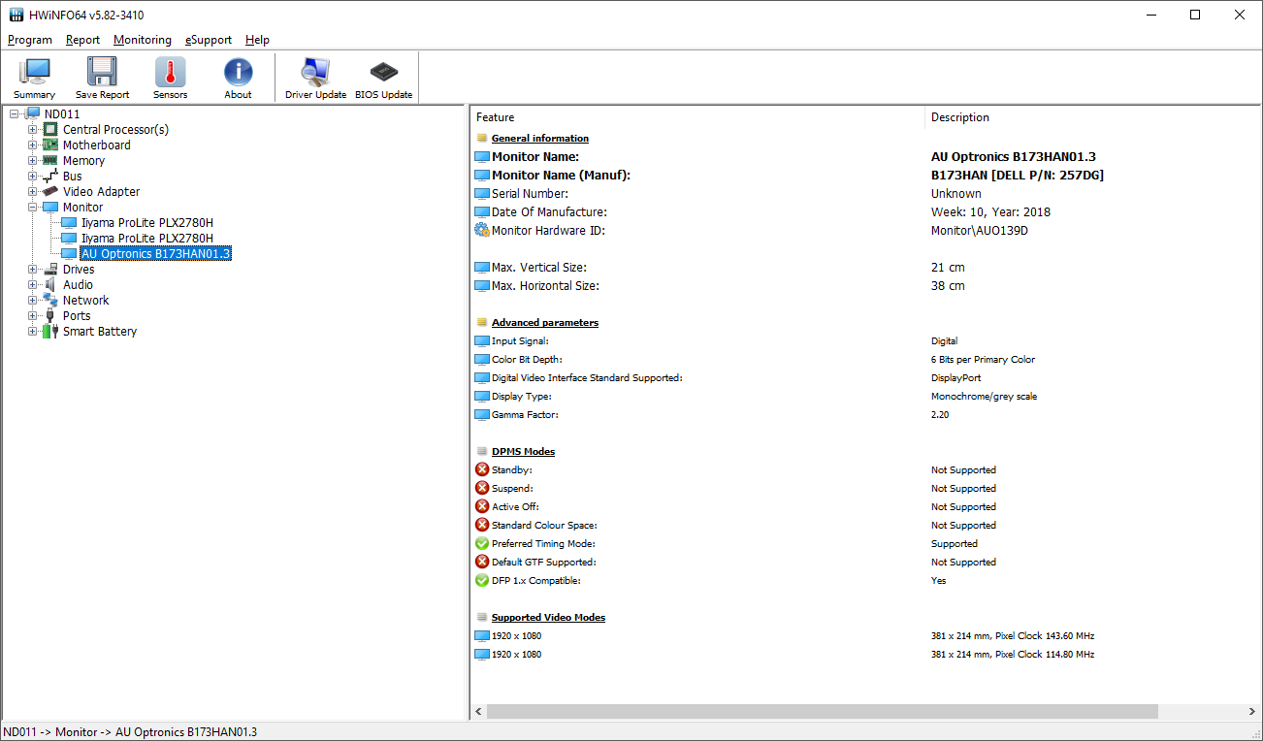
Task: Click the General information section icon
Action: pyautogui.click(x=482, y=138)
